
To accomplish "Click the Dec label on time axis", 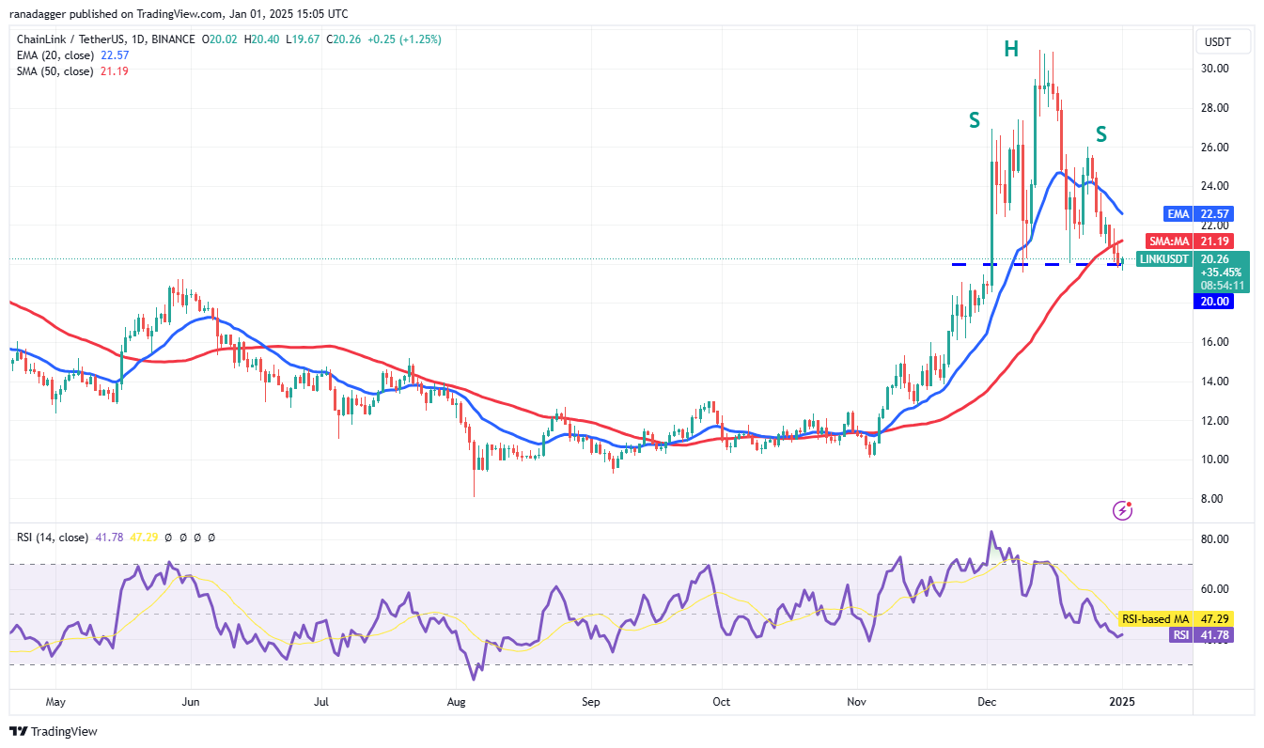I will (x=988, y=701).
